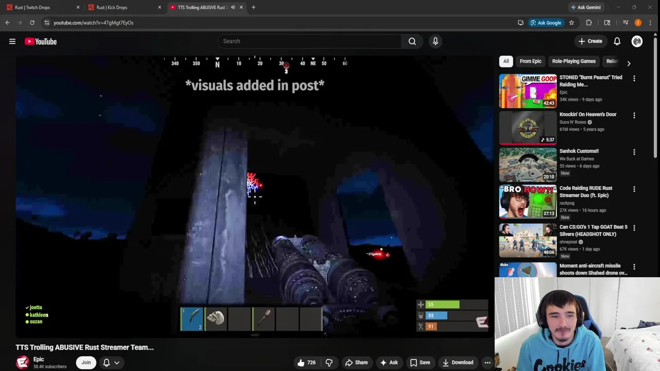Screen dimensions: 660x371
Task: Click Ask Gemini button
Action: coord(585,7)
